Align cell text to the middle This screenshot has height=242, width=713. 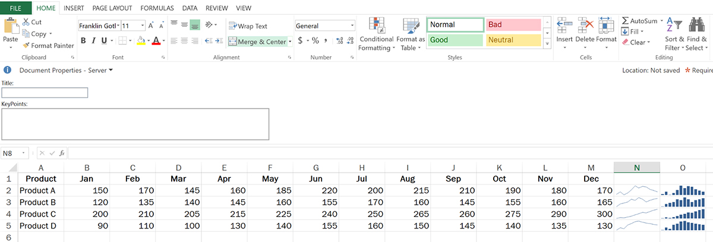pos(184,26)
